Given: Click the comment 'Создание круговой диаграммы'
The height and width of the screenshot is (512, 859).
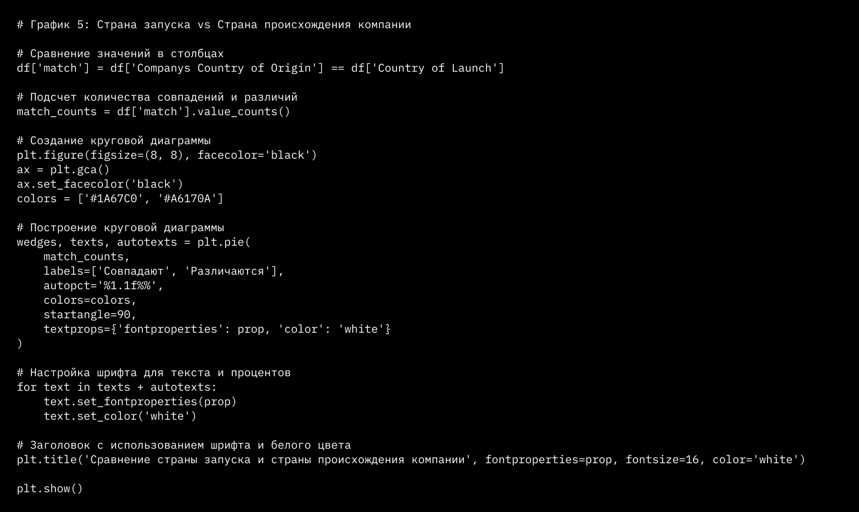Looking at the screenshot, I should (x=114, y=141).
